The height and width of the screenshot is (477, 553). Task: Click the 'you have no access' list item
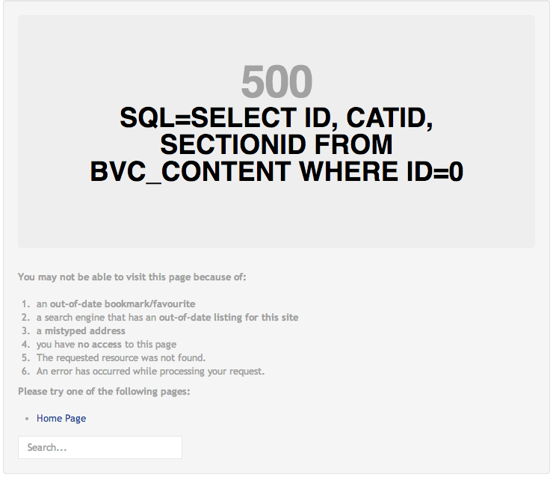[106, 344]
